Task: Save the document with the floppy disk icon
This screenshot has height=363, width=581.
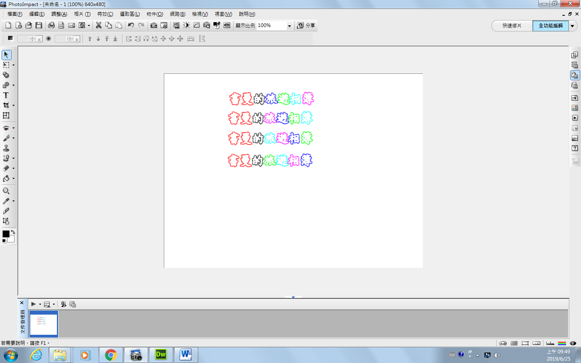Action: tap(39, 25)
